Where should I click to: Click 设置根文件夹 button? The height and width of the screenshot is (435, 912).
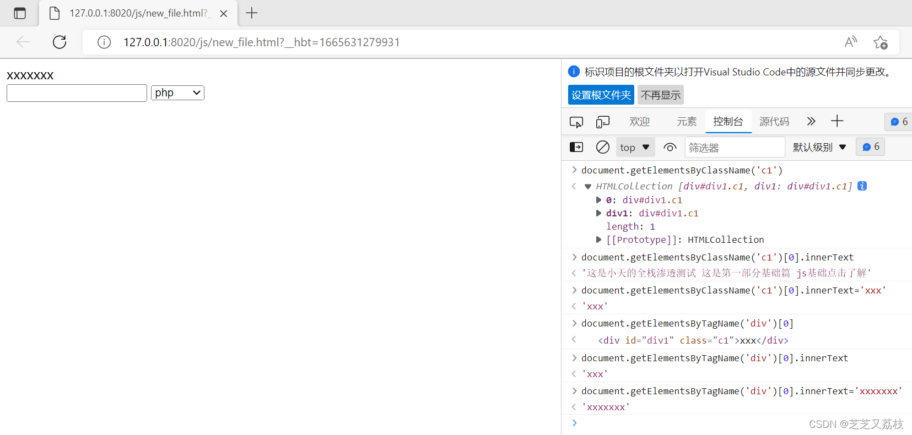[x=601, y=95]
